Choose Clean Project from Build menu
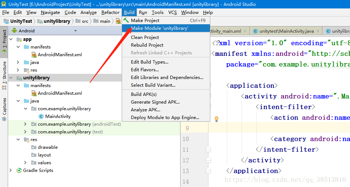The height and width of the screenshot is (187, 350). pyautogui.click(x=166, y=37)
